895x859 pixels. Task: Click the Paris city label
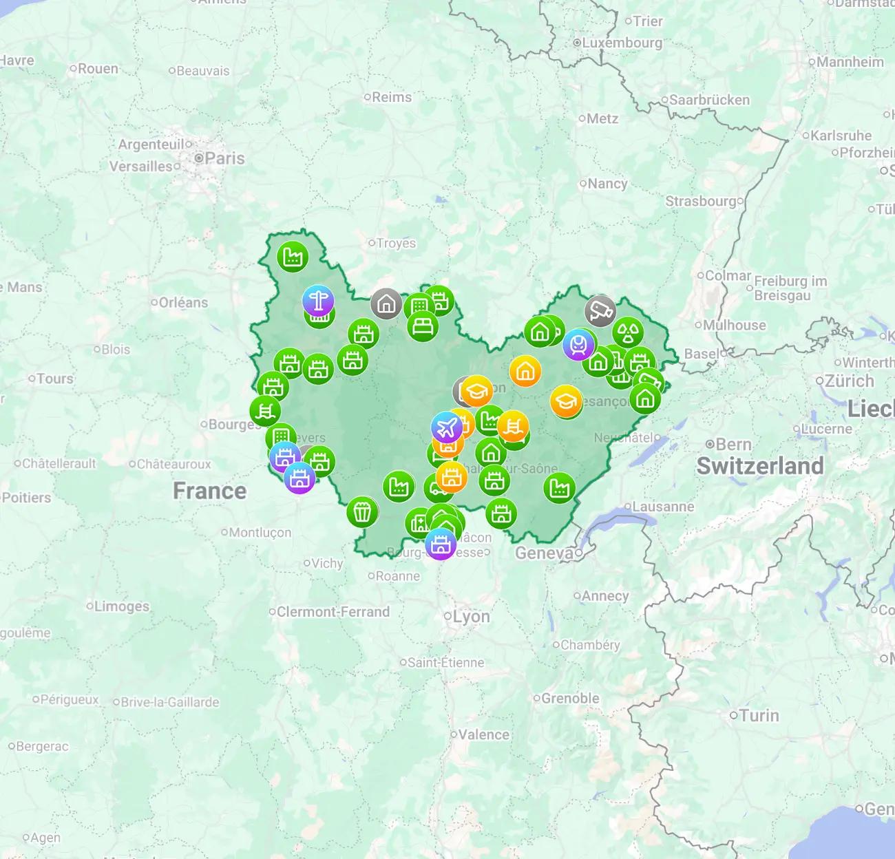click(x=224, y=158)
